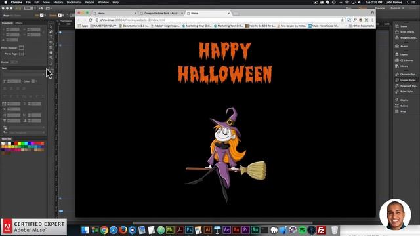Open the Window menu
The height and width of the screenshot is (236, 420).
[104, 2]
